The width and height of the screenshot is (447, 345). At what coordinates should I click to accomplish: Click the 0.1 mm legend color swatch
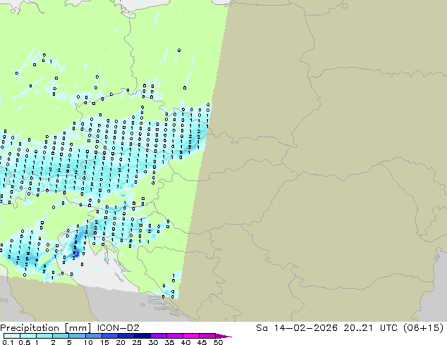[12, 336]
